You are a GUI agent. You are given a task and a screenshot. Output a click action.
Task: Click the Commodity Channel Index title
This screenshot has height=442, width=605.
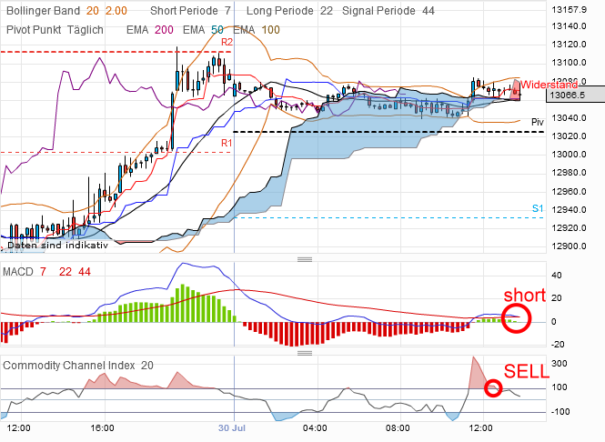coord(69,366)
